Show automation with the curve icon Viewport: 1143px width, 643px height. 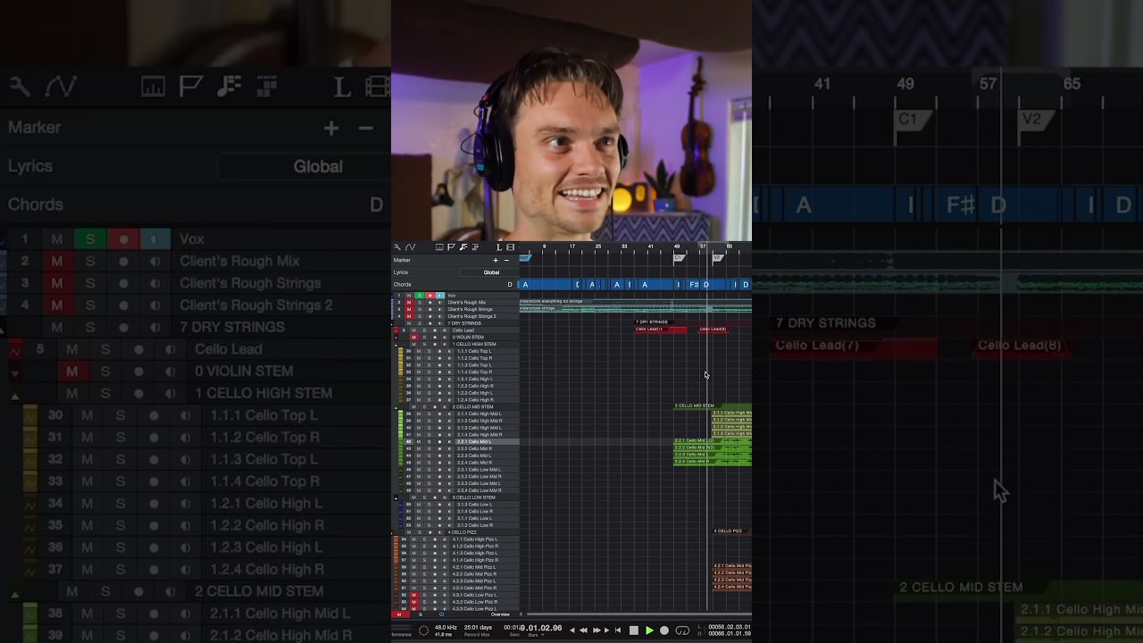(411, 246)
